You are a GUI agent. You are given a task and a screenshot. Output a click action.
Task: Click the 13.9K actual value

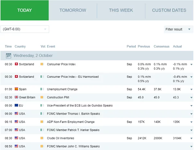point(177,89)
